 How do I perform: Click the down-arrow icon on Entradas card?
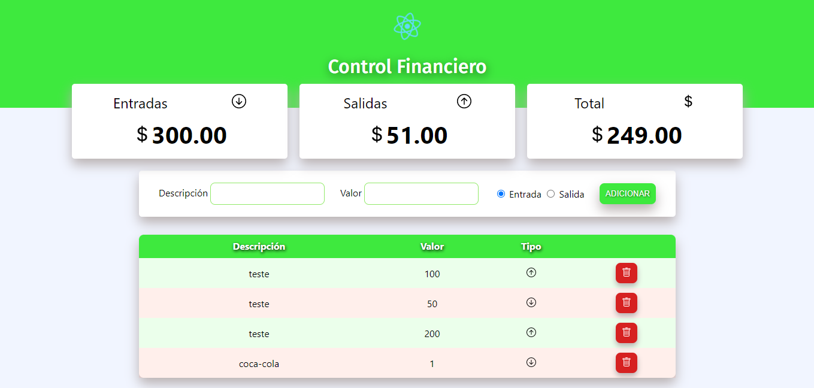pyautogui.click(x=239, y=101)
